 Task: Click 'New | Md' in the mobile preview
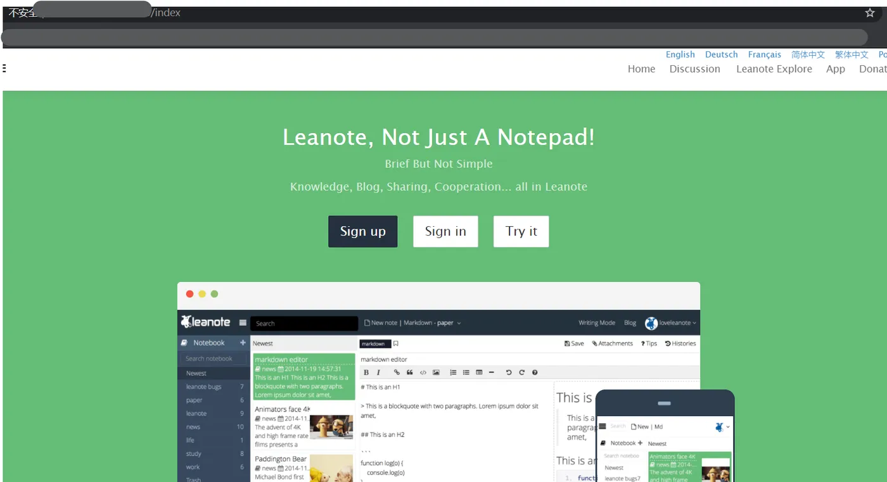click(x=647, y=427)
